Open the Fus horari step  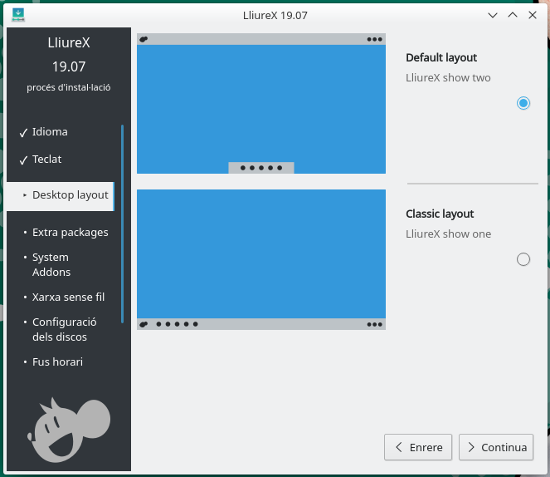(57, 361)
